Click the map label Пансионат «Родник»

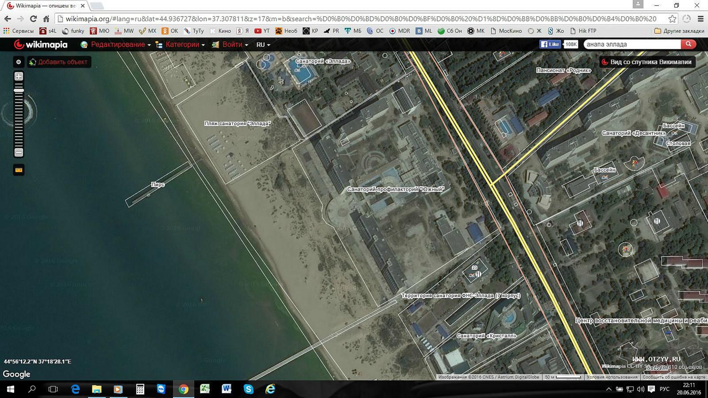click(564, 70)
